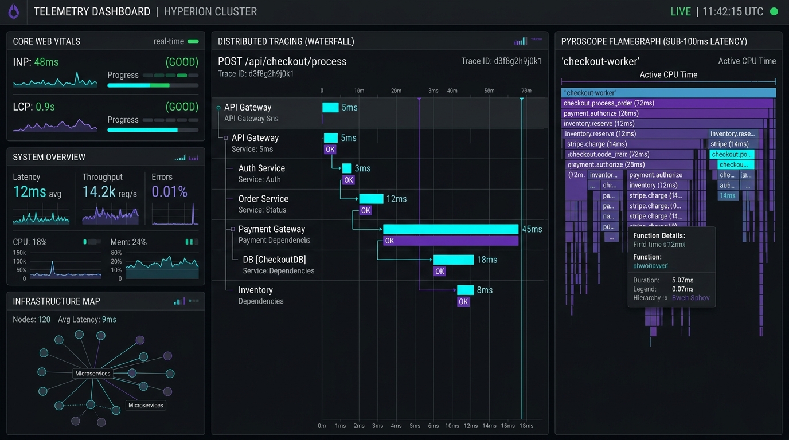789x440 pixels.
Task: Toggle the indicator next to CPU: 18%
Action: [x=92, y=242]
